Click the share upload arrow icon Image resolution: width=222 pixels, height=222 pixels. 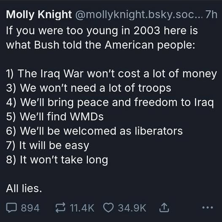(164, 208)
